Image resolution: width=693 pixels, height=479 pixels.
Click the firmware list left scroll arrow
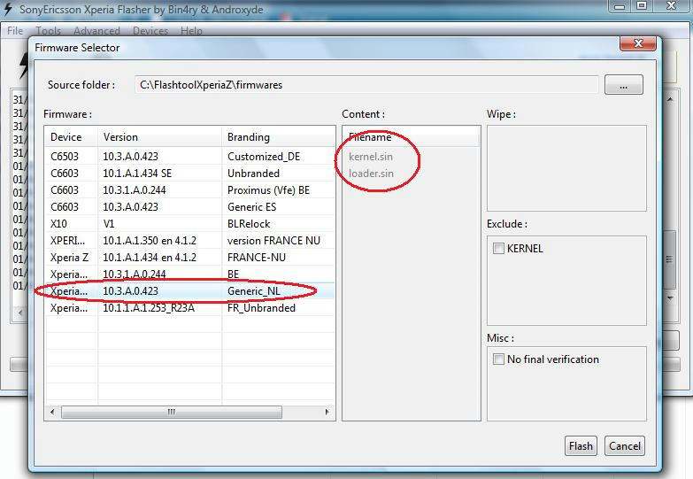pyautogui.click(x=52, y=413)
